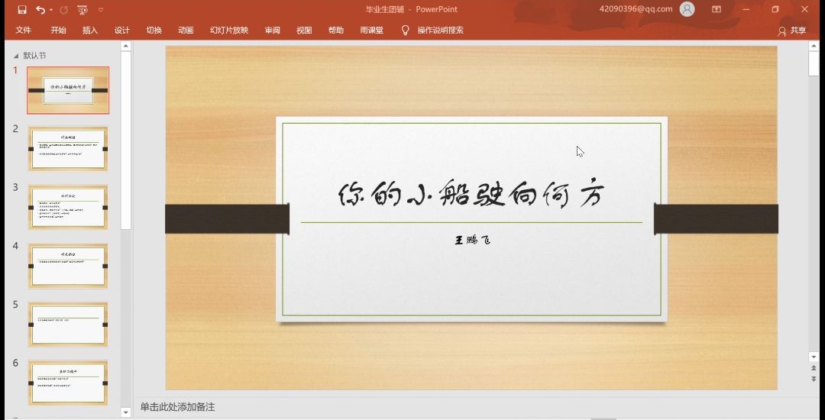Open the 插入 ribbon tab

pyautogui.click(x=90, y=31)
